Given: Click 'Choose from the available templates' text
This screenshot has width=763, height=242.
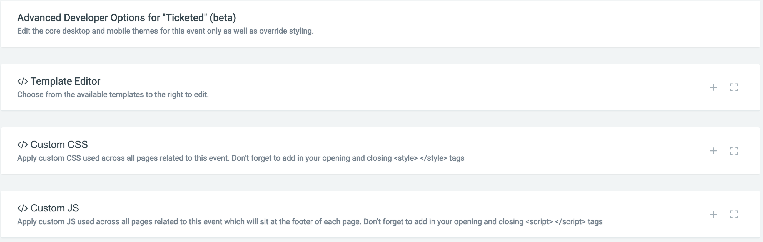Looking at the screenshot, I should pyautogui.click(x=113, y=94).
